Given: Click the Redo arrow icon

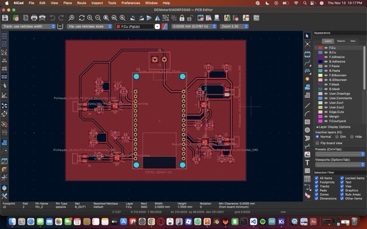Looking at the screenshot, I should pos(61,18).
